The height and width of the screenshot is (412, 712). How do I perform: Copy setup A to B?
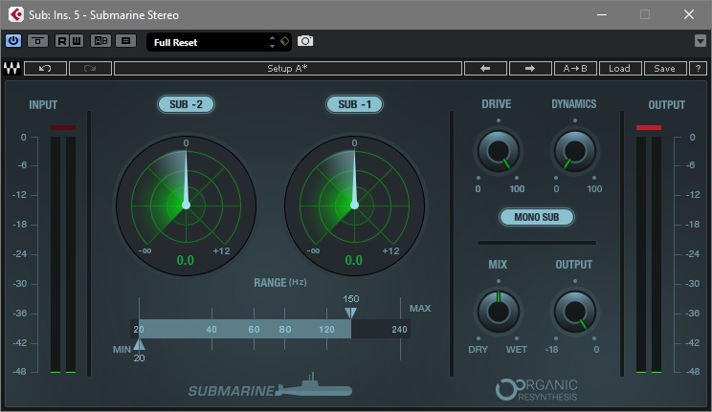(x=575, y=69)
